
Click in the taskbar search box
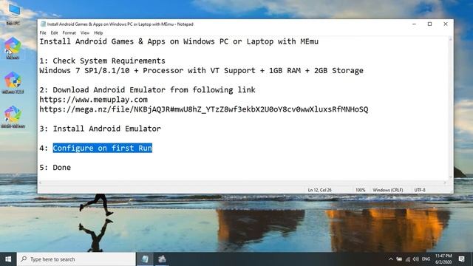76,259
